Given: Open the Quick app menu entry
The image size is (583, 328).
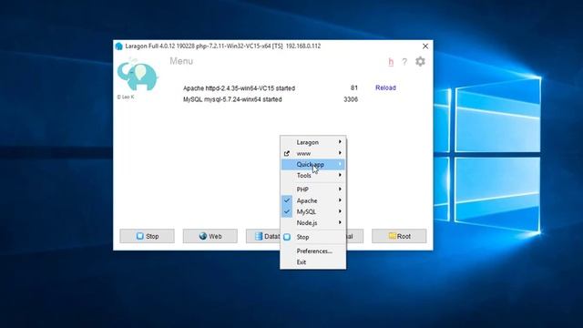Looking at the screenshot, I should point(313,164).
